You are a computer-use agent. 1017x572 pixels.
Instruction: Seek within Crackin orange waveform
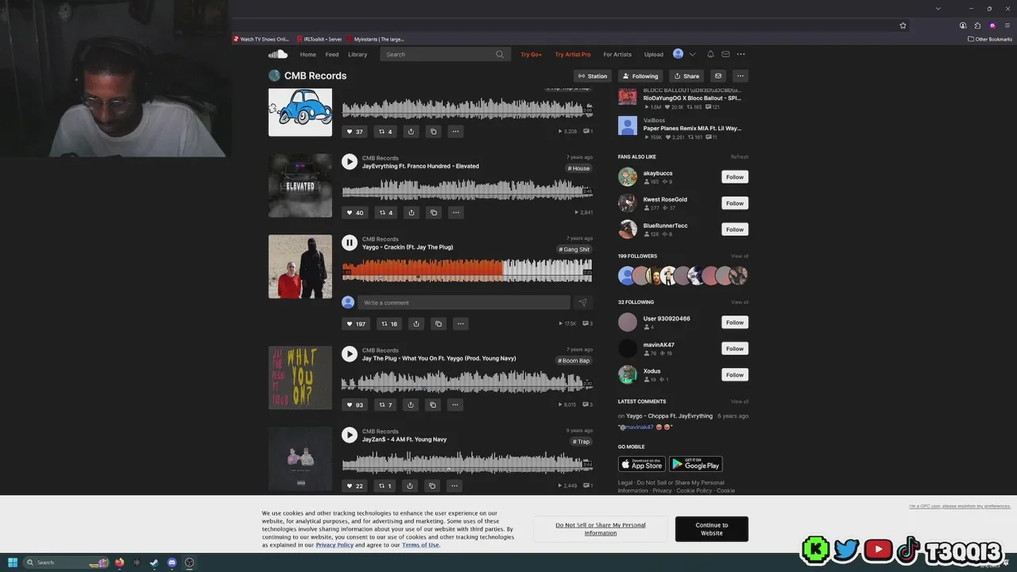pos(423,270)
